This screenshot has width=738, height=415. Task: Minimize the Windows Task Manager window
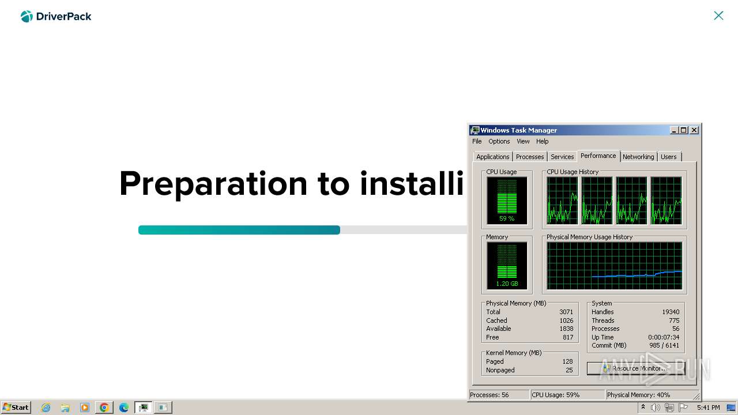tap(674, 130)
